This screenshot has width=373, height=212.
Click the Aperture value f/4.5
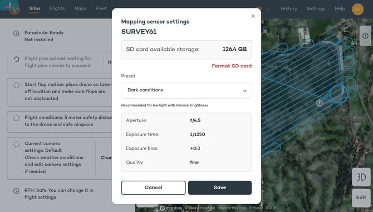click(x=195, y=121)
